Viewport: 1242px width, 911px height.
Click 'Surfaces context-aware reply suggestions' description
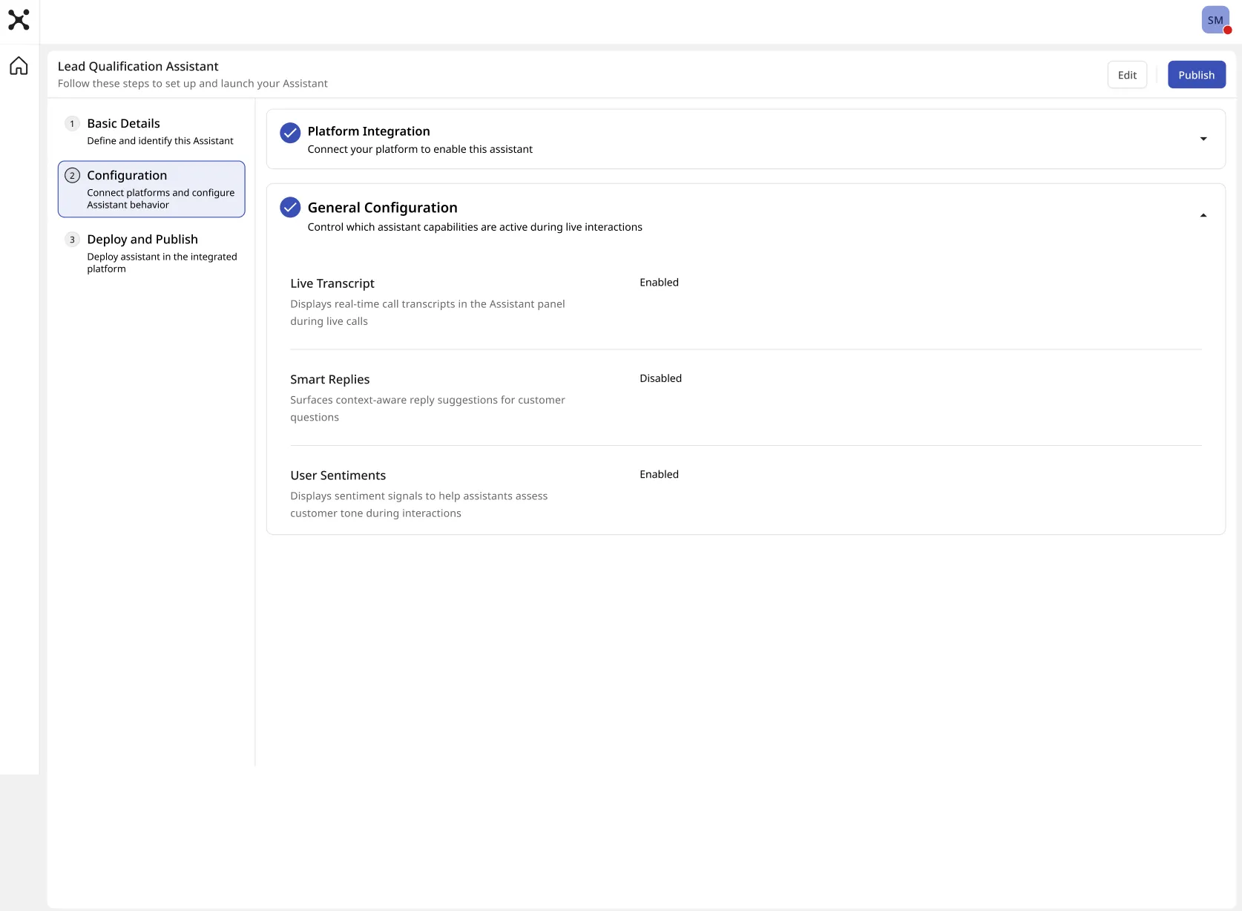tap(427, 409)
